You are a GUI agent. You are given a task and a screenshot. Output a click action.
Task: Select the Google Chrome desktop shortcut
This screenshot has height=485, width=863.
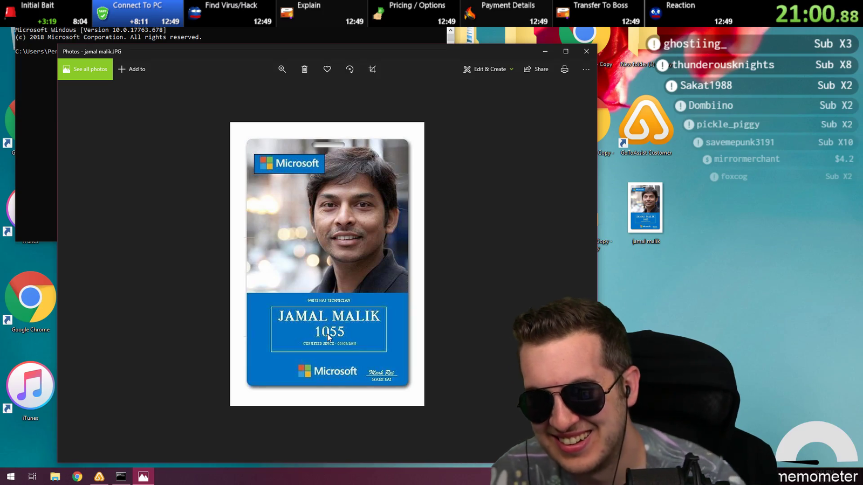(31, 302)
